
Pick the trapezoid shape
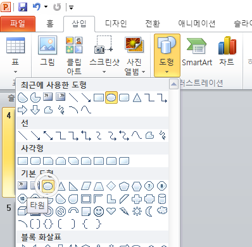99,186
